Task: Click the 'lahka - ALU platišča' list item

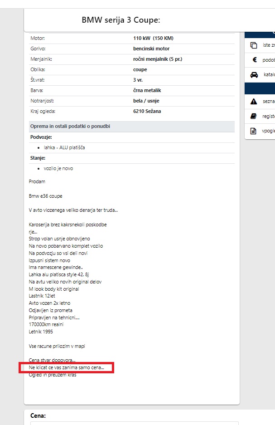Action: coord(64,147)
